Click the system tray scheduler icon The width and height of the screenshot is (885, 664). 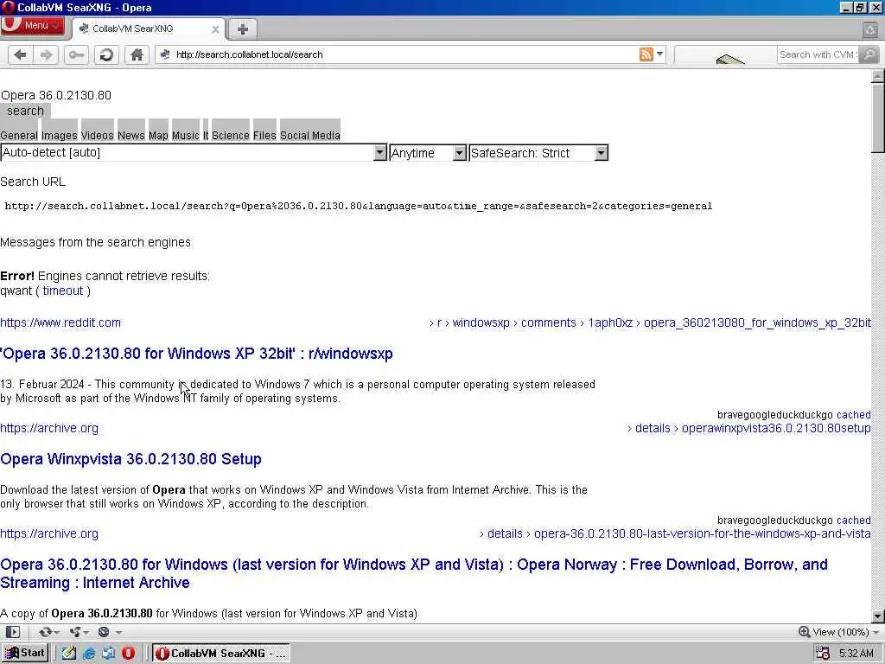[823, 654]
